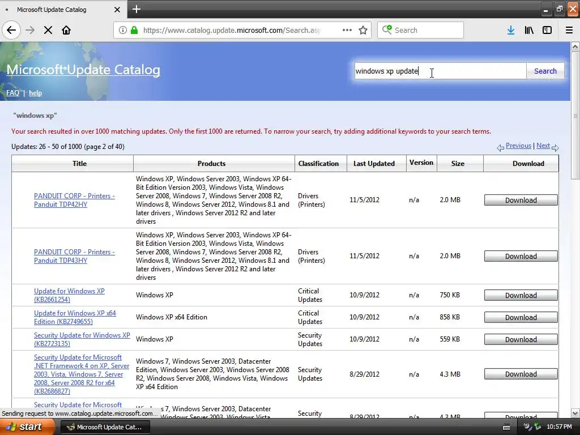
Task: Sort by Version column header
Action: [421, 163]
